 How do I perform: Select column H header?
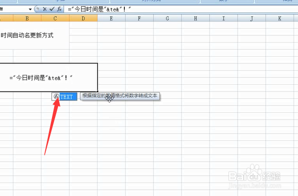click(196, 18)
